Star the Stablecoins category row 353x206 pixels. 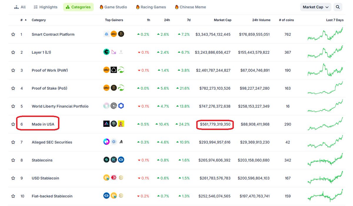(x=13, y=160)
